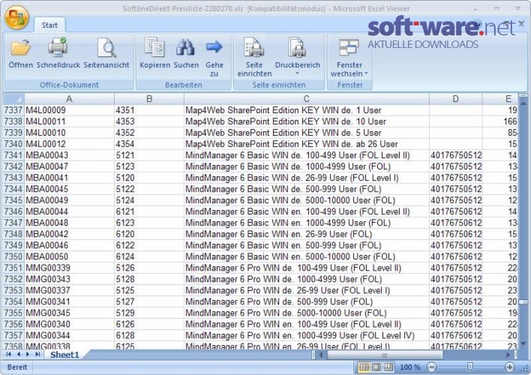This screenshot has height=375, width=531.
Task: Select row header 7345
Action: [13, 200]
